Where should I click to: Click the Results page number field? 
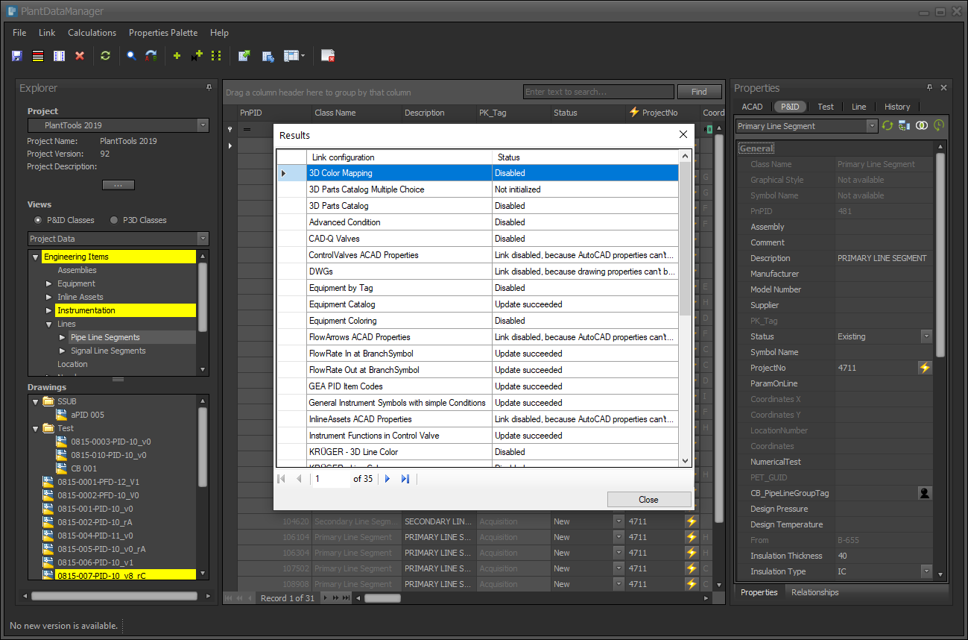click(332, 479)
